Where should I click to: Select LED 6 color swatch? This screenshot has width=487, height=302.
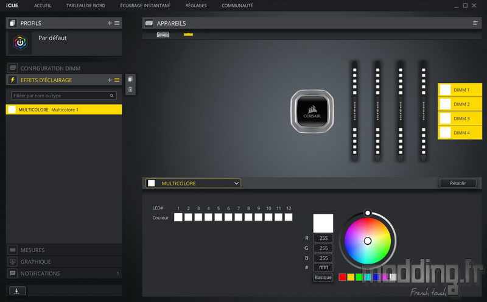pos(228,217)
